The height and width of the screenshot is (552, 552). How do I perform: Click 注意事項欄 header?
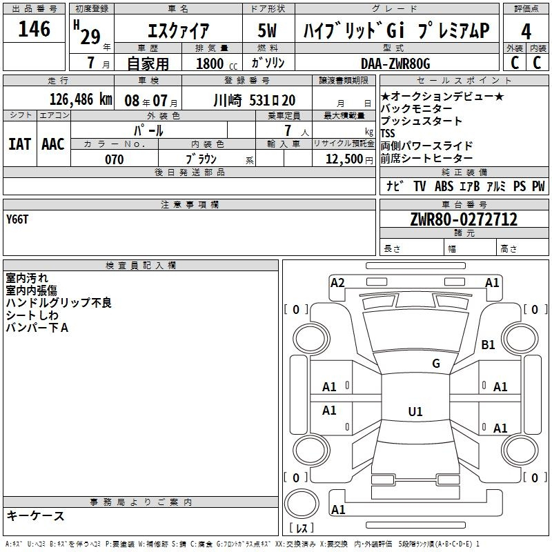(189, 204)
